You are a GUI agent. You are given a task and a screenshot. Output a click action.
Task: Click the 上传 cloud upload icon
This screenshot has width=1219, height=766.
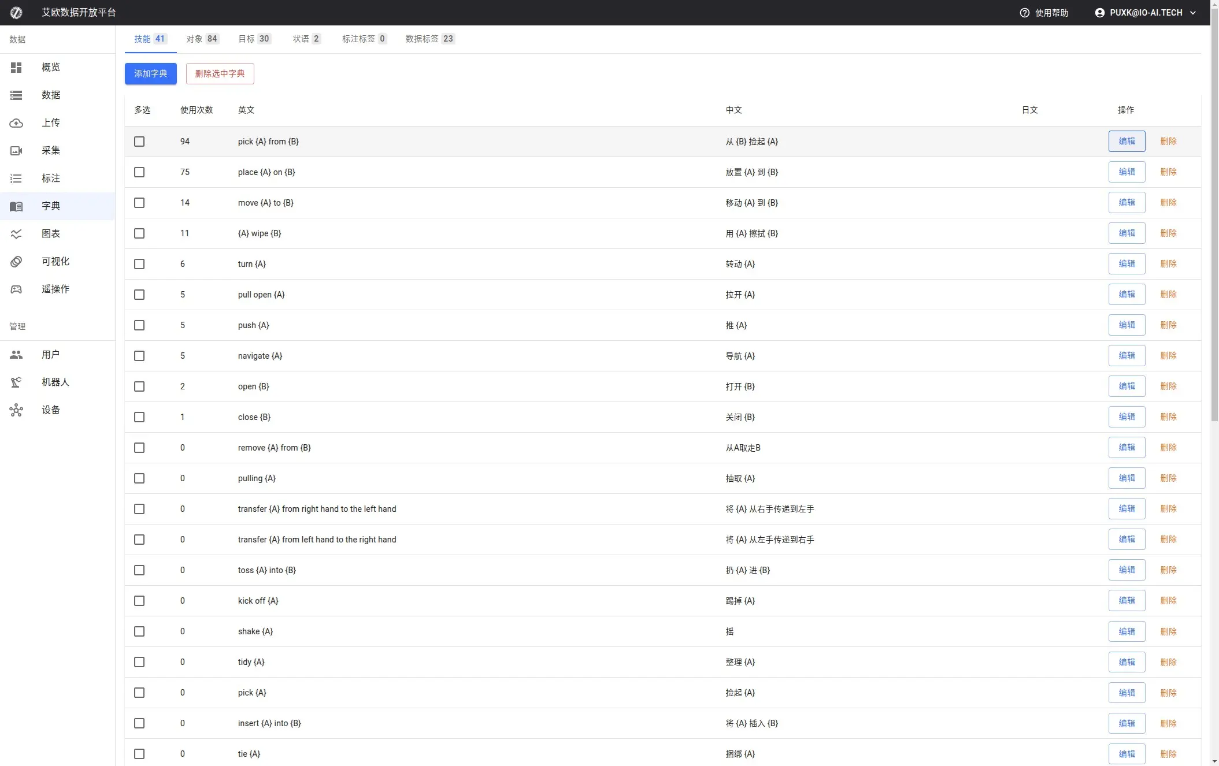coord(16,122)
